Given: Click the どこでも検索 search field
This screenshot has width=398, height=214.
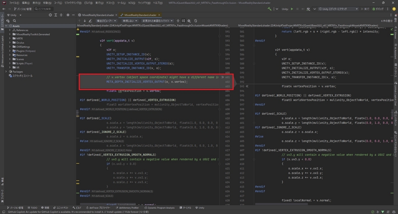Looking at the screenshot, I should tap(43, 9).
